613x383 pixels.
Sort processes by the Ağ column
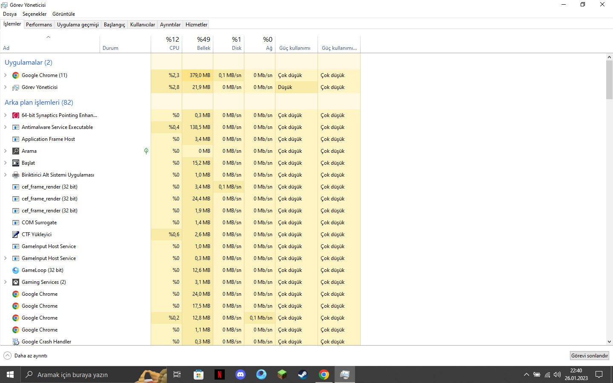(x=260, y=44)
